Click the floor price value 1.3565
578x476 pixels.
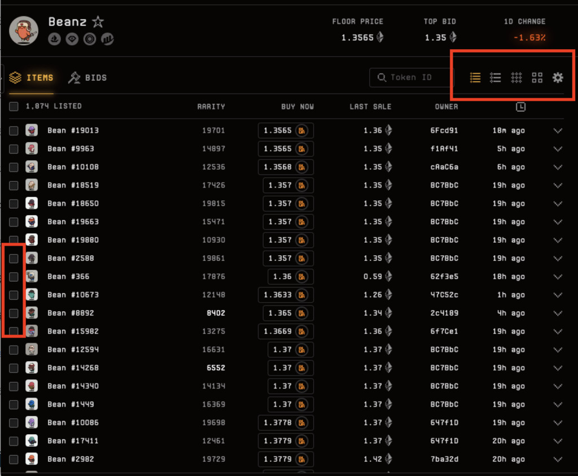pos(362,38)
